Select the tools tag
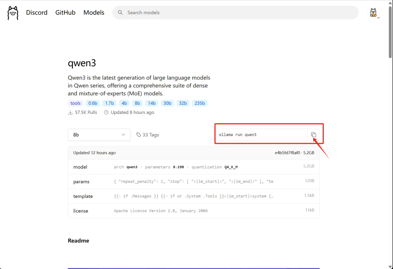The image size is (393, 269). (x=76, y=103)
